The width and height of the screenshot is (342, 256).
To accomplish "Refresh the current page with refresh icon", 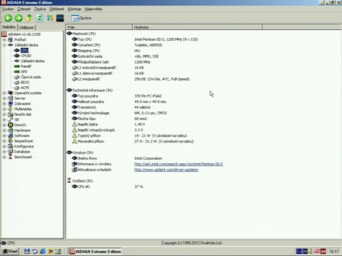I will [x=39, y=18].
